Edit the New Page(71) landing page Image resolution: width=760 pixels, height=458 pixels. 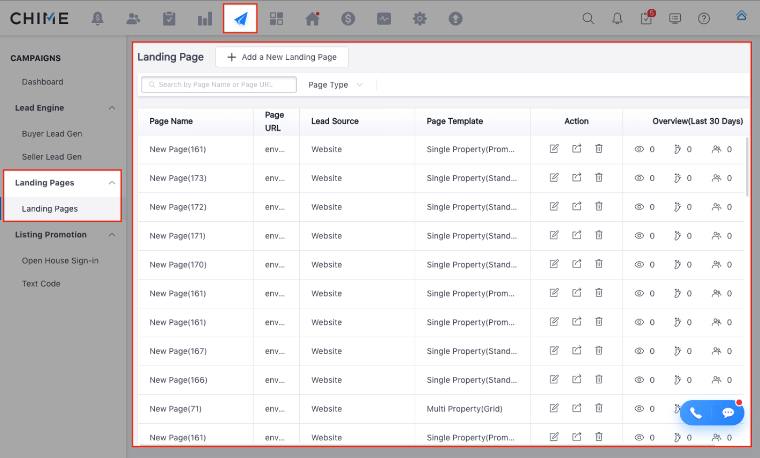point(554,408)
